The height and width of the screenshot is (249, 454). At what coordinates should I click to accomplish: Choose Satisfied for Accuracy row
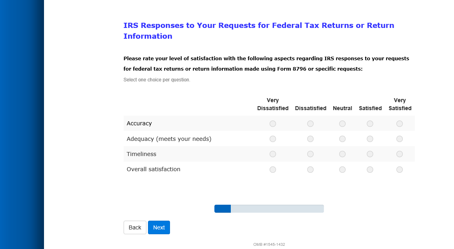[x=370, y=124]
